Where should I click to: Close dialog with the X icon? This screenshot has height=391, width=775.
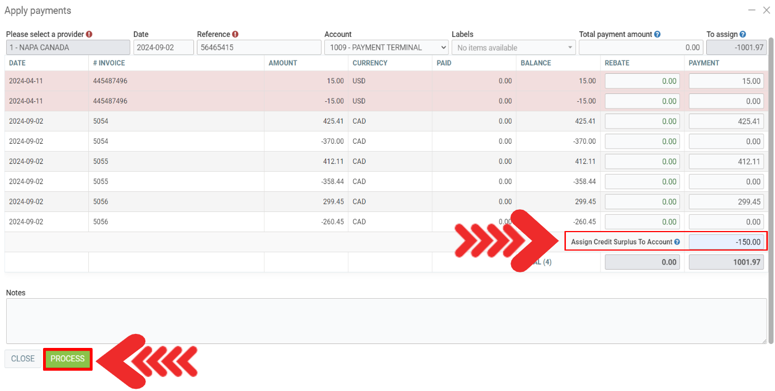[x=767, y=10]
